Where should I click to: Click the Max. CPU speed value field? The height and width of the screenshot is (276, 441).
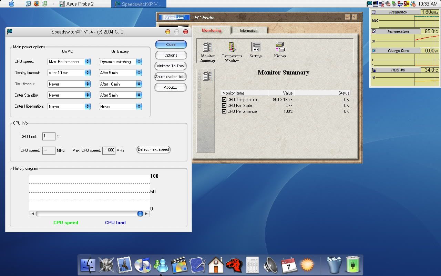109,150
